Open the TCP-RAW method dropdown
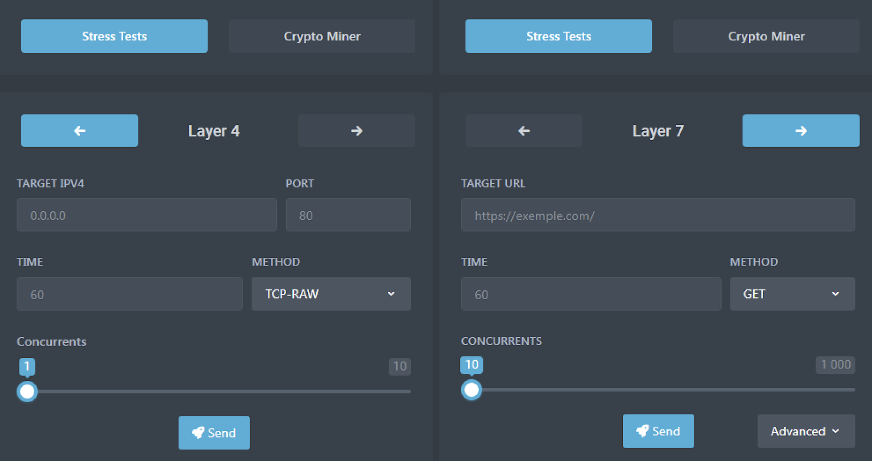Viewport: 872px width, 461px height. click(x=331, y=294)
